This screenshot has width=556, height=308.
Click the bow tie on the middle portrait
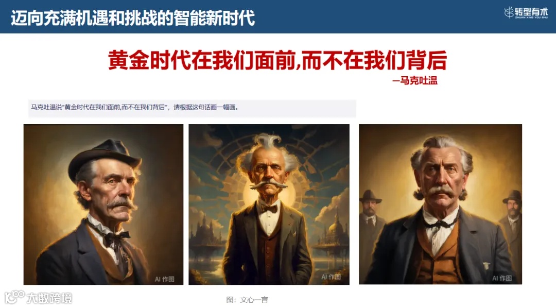269,208
